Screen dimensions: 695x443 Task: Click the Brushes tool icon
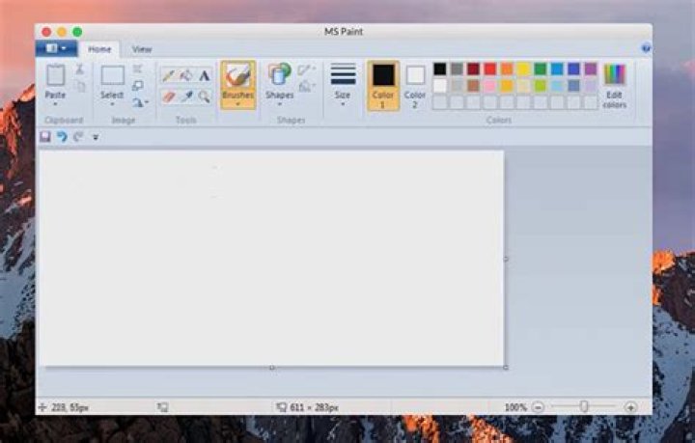click(x=238, y=75)
